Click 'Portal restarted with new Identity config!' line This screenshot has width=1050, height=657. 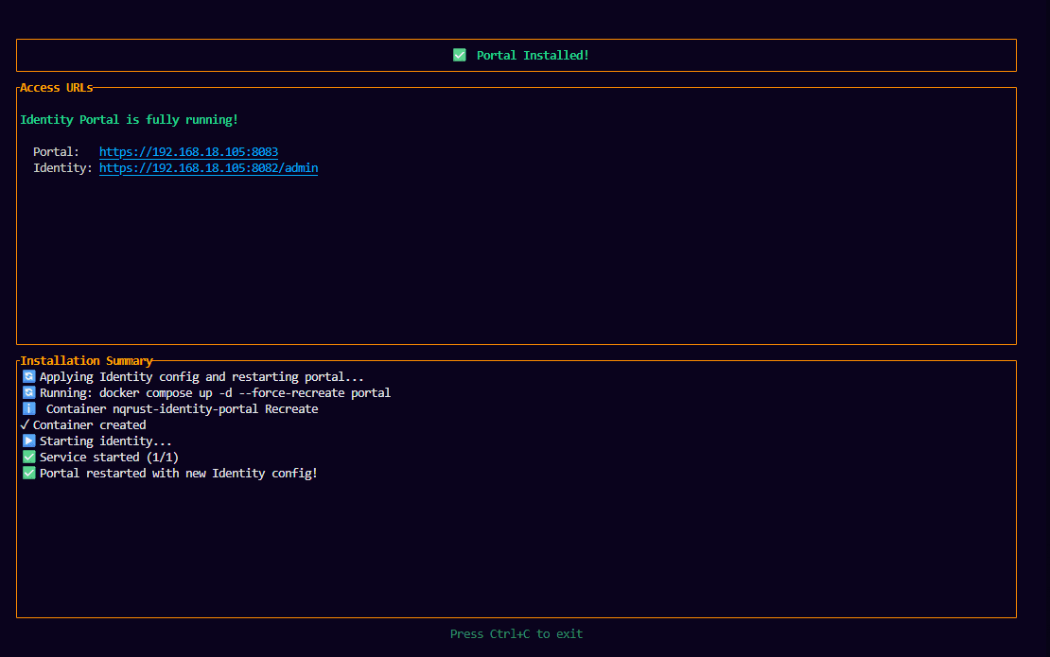tap(179, 473)
